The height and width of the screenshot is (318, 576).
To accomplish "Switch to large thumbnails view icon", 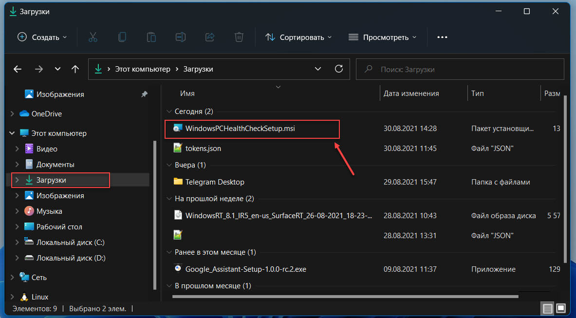I will (x=561, y=308).
